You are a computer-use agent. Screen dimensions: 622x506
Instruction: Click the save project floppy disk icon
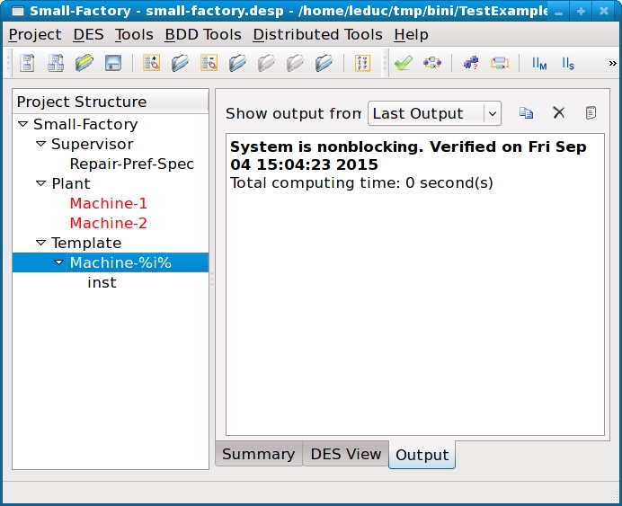click(x=113, y=63)
